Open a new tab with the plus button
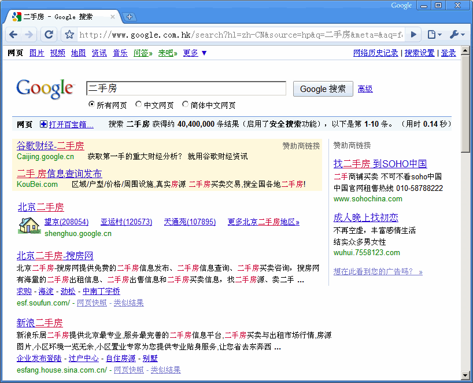Screen dimensions: 473x383 [130, 17]
